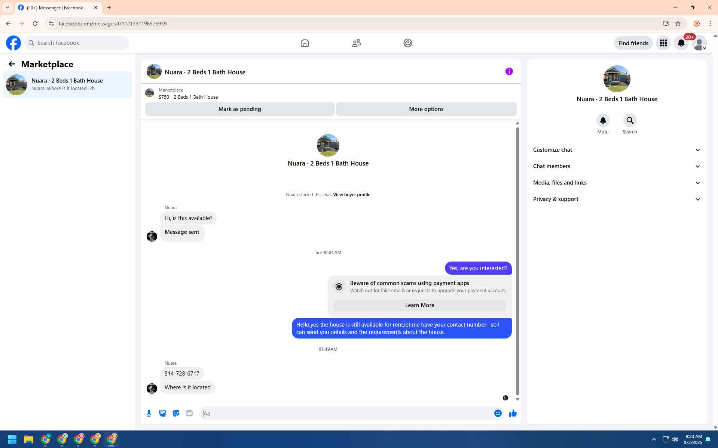
Task: Expand Customize chat section
Action: pos(617,150)
